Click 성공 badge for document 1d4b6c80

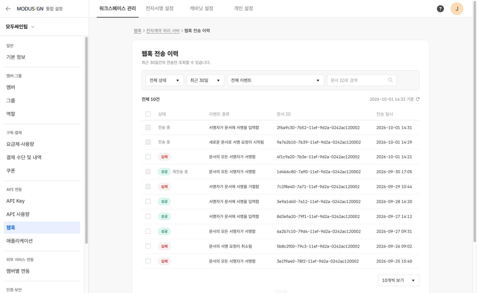point(164,172)
